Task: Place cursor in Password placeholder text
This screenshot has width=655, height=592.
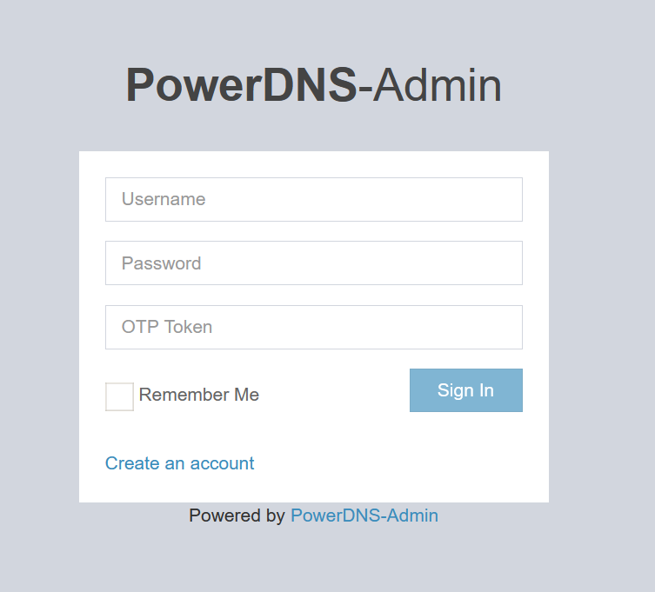Action: (161, 263)
